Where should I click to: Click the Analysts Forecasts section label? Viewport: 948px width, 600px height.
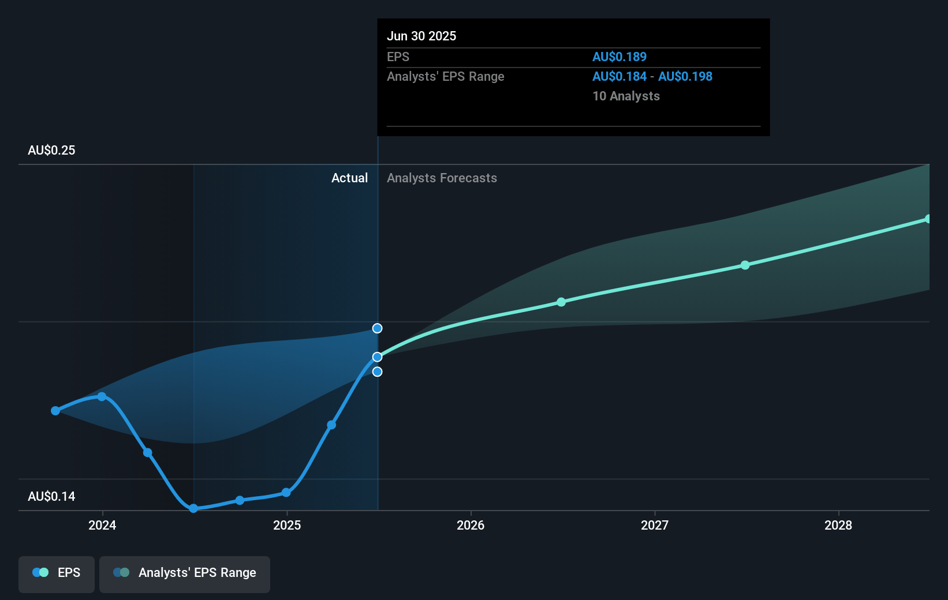click(x=442, y=178)
